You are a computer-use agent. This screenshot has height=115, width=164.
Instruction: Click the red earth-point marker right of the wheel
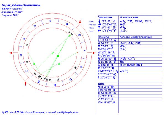pos(94,53)
